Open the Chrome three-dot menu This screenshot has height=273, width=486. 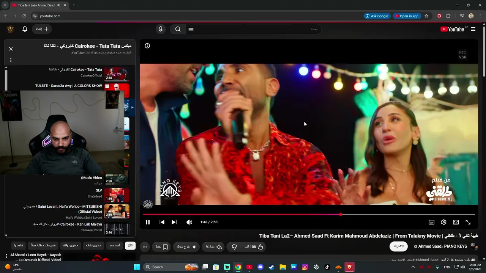(480, 16)
